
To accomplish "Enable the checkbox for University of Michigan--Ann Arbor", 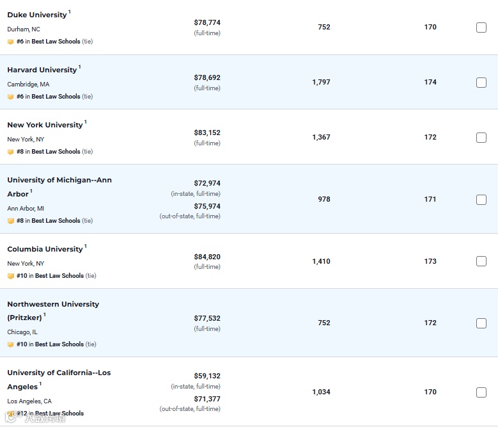I will coord(481,200).
